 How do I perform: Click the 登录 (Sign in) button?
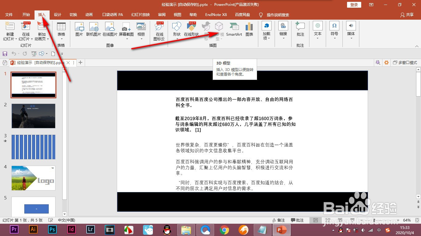[354, 4]
